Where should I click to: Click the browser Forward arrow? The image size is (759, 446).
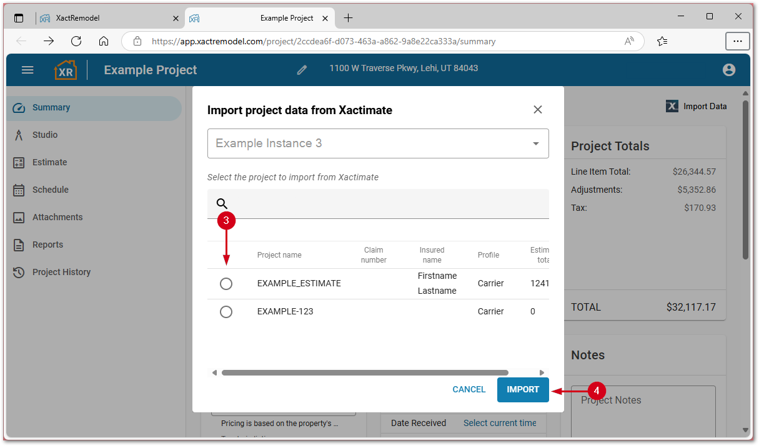(49, 41)
